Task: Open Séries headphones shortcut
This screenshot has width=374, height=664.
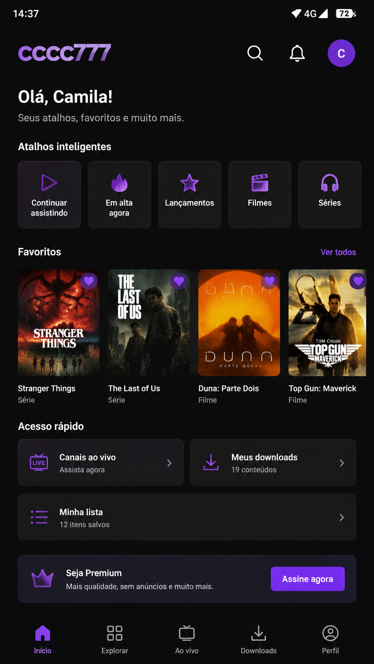Action: (329, 195)
